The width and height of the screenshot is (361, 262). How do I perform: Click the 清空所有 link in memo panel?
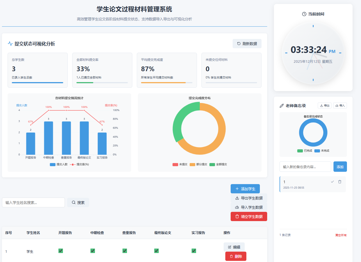(340, 235)
